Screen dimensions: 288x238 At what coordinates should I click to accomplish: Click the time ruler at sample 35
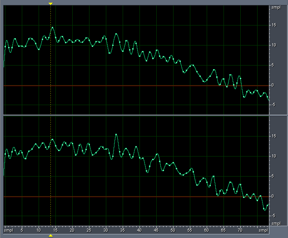[123, 230]
